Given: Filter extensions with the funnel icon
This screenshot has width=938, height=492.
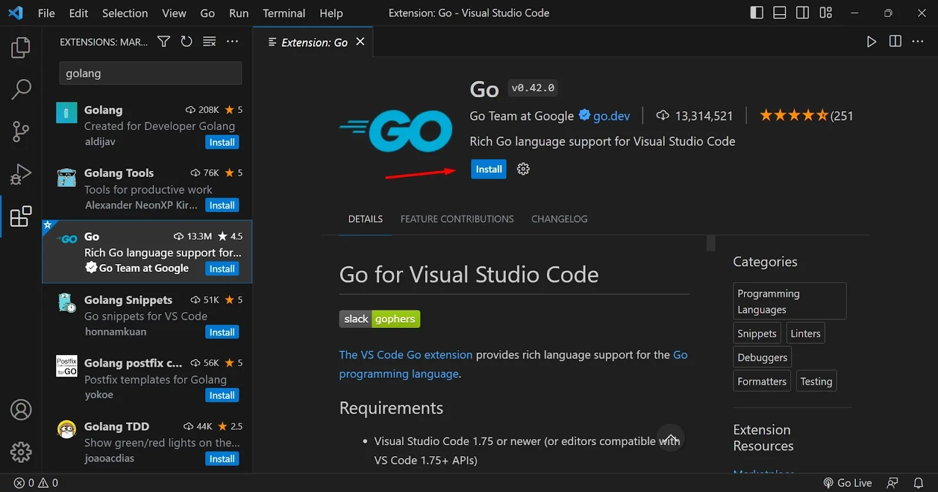Looking at the screenshot, I should [164, 42].
